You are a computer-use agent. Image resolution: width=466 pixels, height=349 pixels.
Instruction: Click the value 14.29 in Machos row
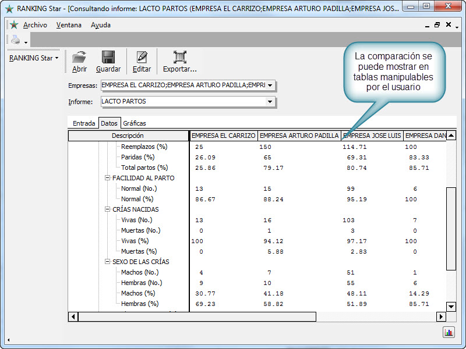[419, 294]
